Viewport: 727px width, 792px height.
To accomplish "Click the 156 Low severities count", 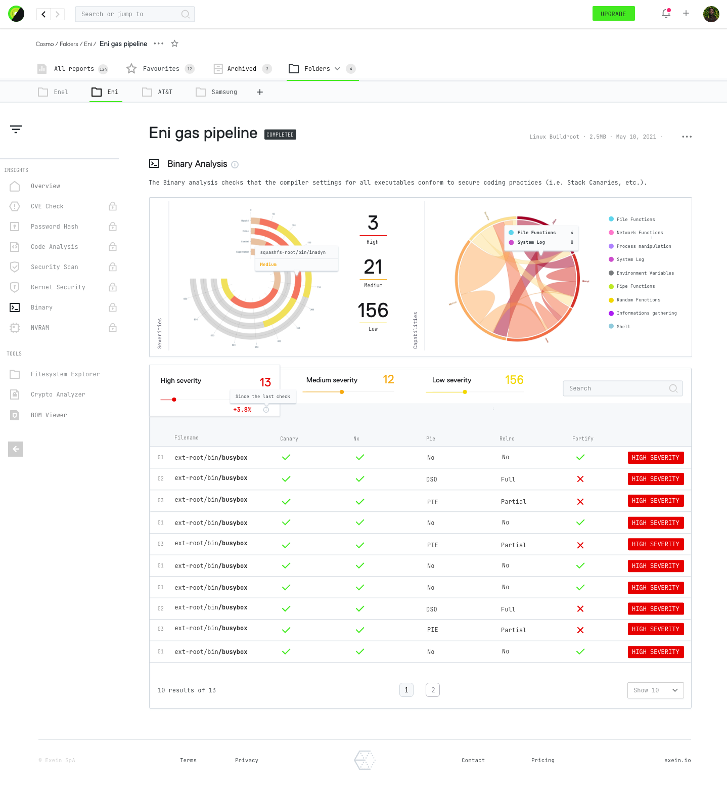I will (x=373, y=311).
